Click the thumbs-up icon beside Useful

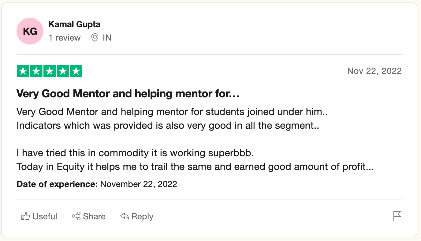pyautogui.click(x=25, y=217)
